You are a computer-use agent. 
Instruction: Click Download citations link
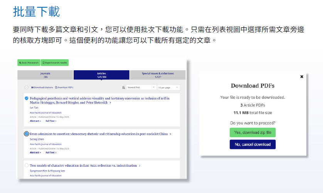pyautogui.click(x=42, y=87)
